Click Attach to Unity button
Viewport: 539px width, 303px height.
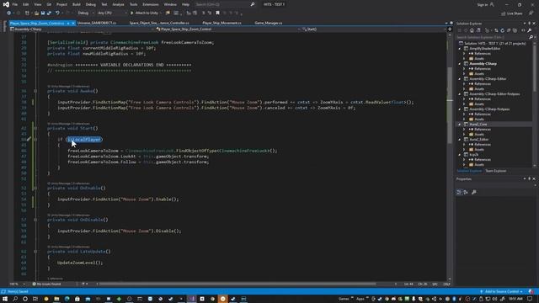click(x=144, y=13)
